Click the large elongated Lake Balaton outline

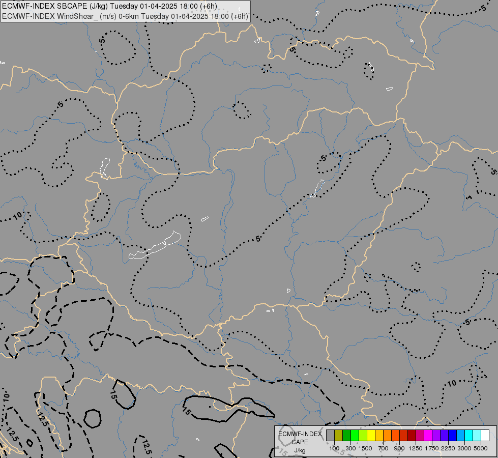click(x=155, y=246)
